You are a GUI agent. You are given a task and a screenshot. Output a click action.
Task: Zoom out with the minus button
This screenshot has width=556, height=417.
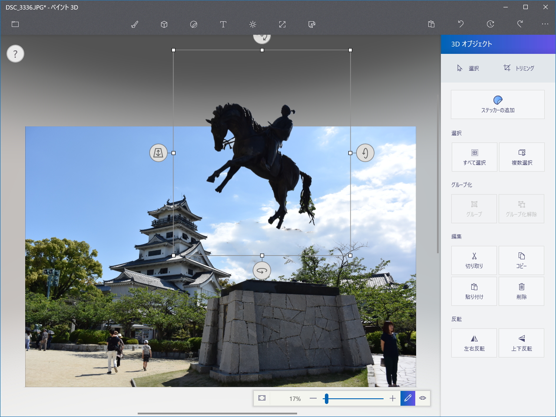click(313, 398)
